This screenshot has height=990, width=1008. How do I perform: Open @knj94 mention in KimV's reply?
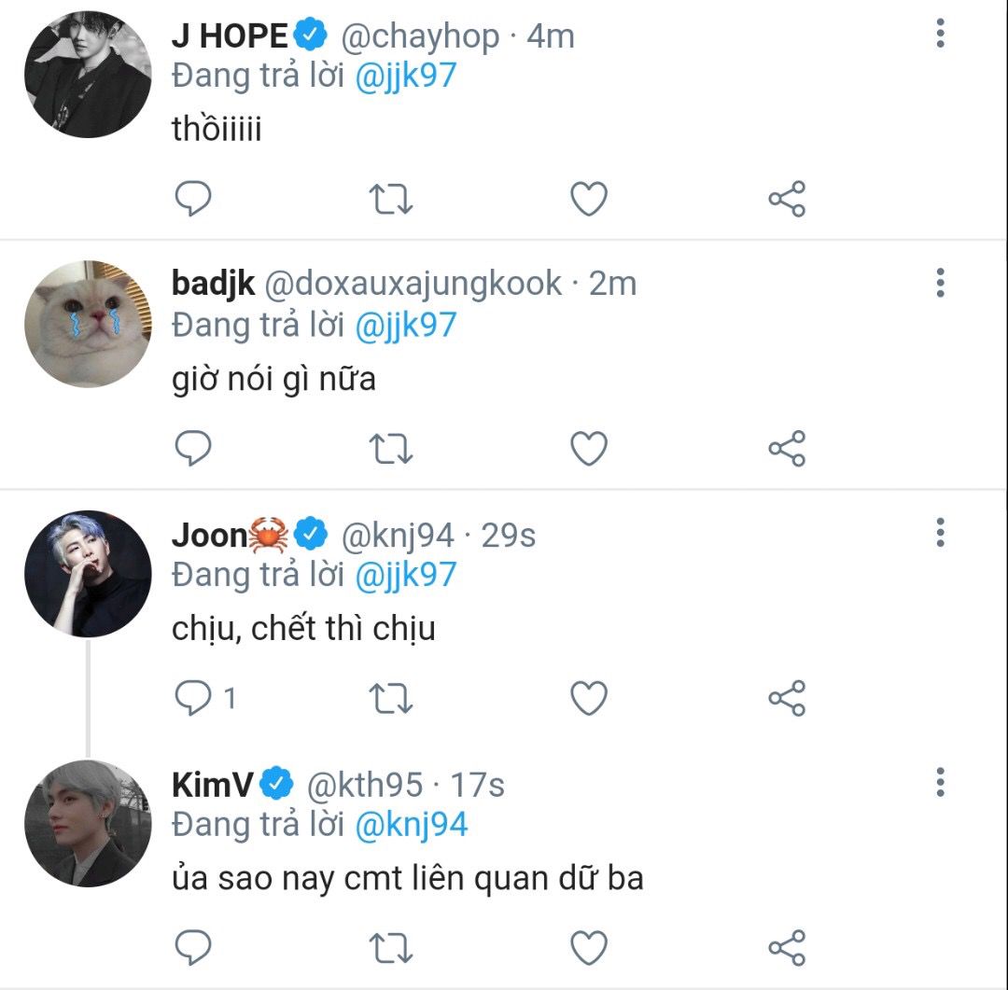click(x=412, y=824)
